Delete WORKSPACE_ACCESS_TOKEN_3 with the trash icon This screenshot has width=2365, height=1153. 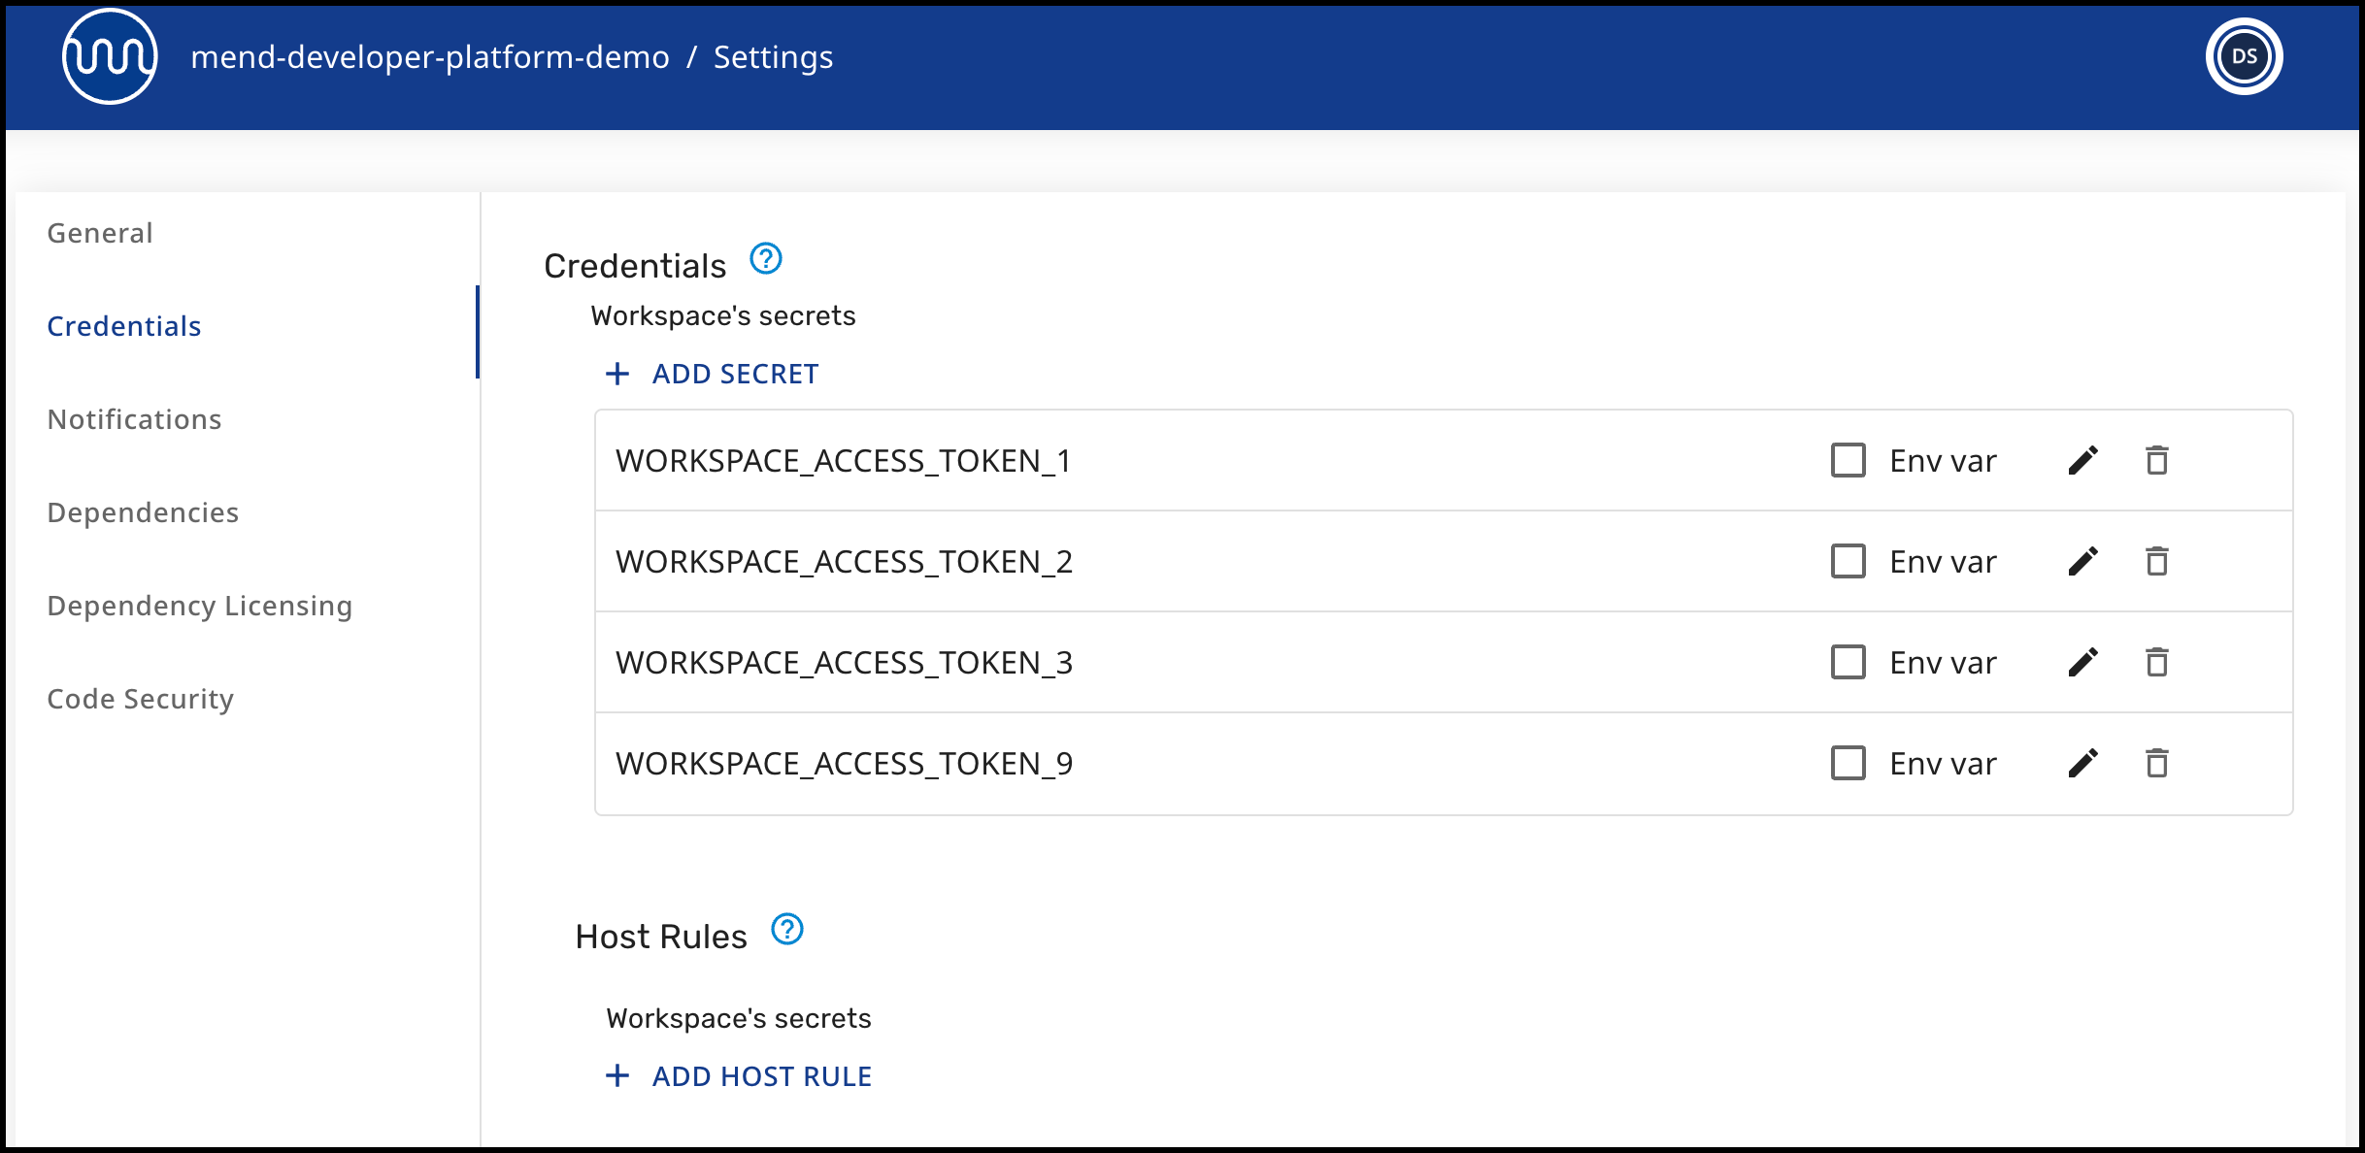(2156, 663)
